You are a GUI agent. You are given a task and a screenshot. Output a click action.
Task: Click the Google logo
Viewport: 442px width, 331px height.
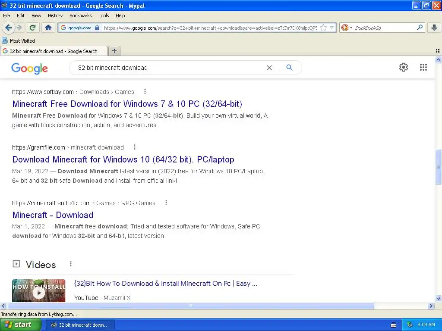click(x=30, y=68)
